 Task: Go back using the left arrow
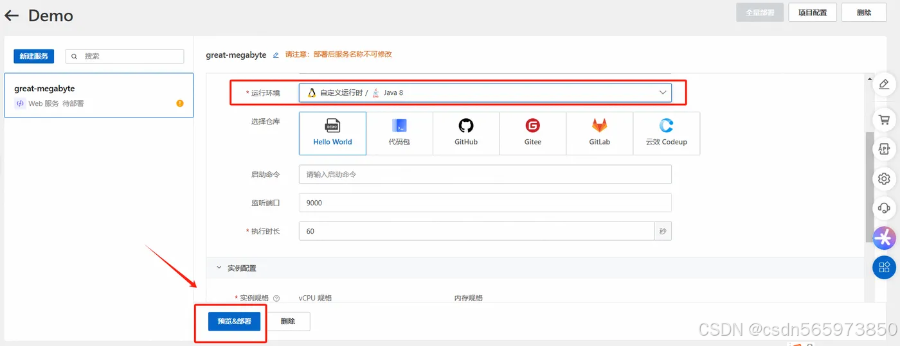pyautogui.click(x=12, y=15)
